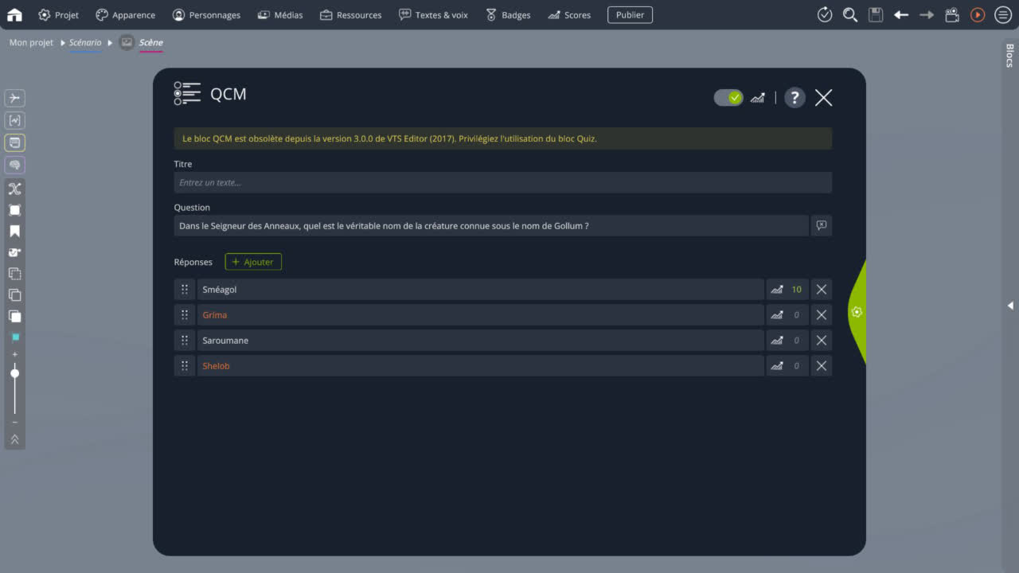Open the search magnifier tool
The height and width of the screenshot is (573, 1019).
[x=850, y=14]
